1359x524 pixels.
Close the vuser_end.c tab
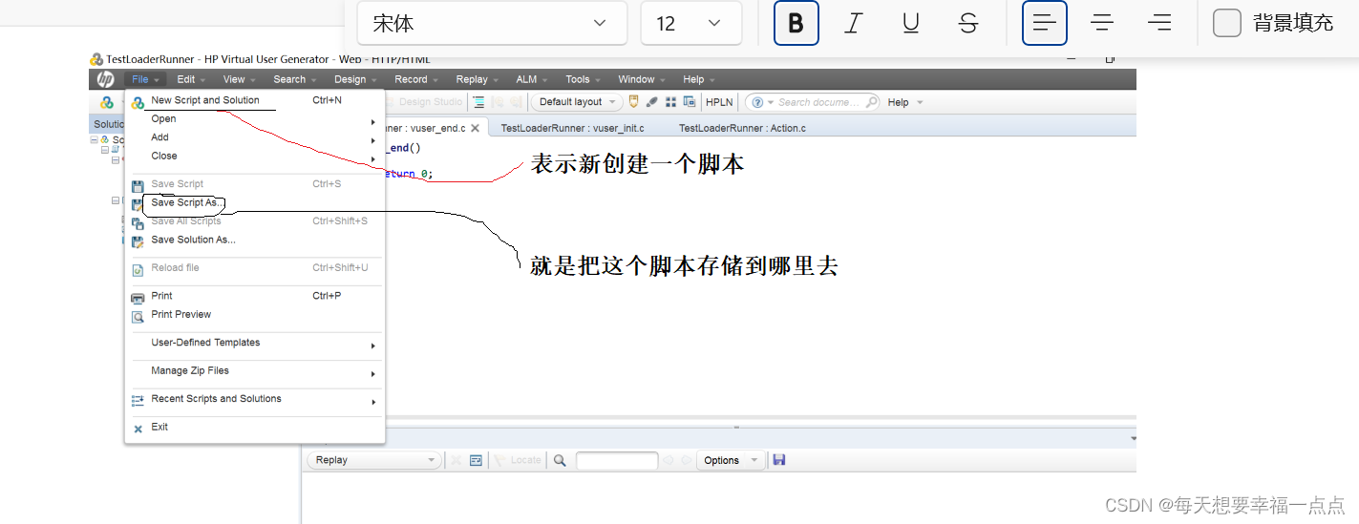point(475,128)
